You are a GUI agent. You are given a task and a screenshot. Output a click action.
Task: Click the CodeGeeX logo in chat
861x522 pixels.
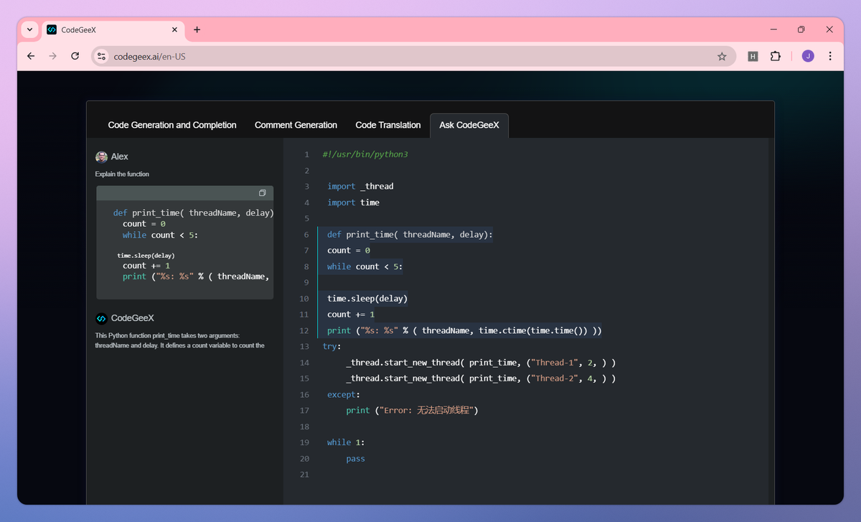[101, 318]
